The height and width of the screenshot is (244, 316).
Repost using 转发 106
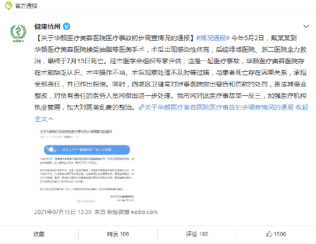118,234
